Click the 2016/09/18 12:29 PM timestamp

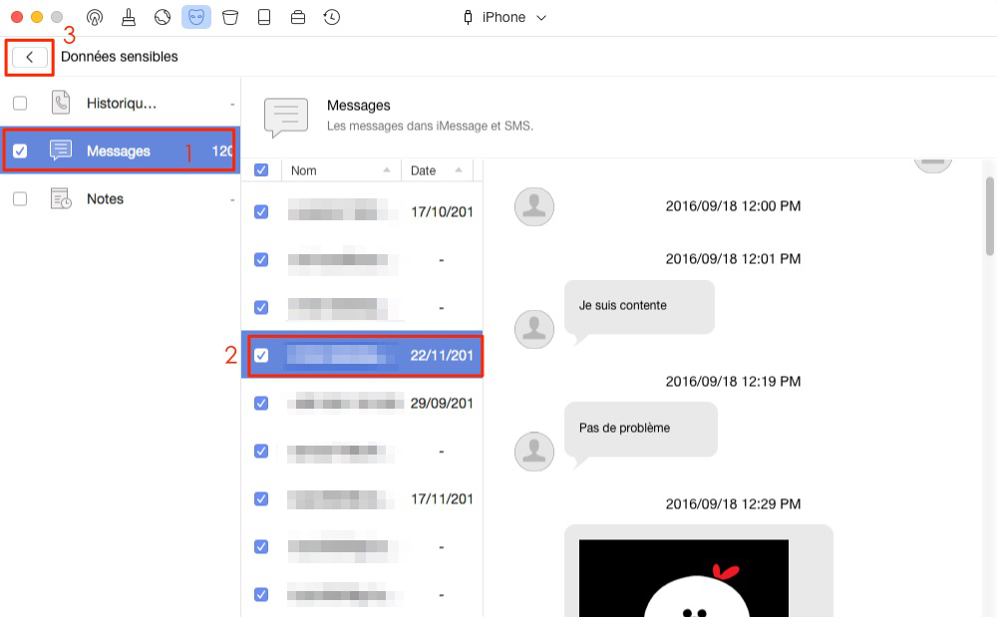pyautogui.click(x=733, y=504)
